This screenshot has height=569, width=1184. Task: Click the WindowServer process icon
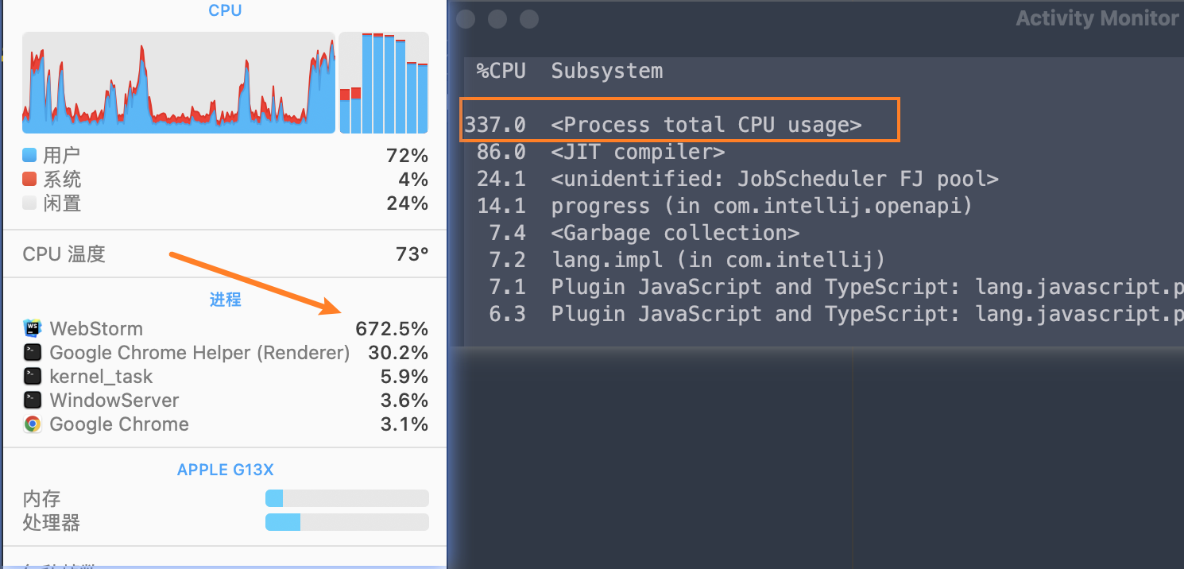coord(33,400)
